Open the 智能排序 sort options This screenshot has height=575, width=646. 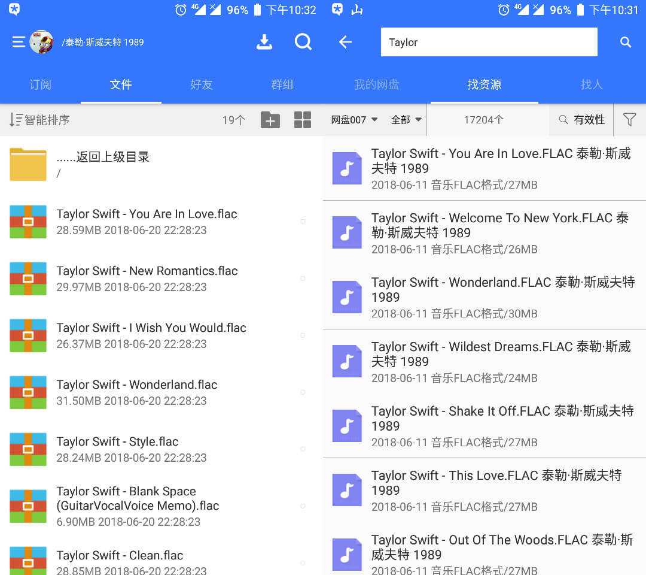point(39,120)
